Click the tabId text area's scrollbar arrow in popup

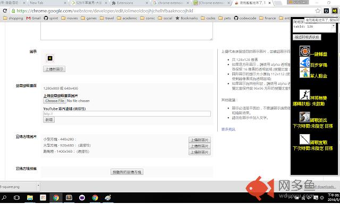click(x=334, y=26)
